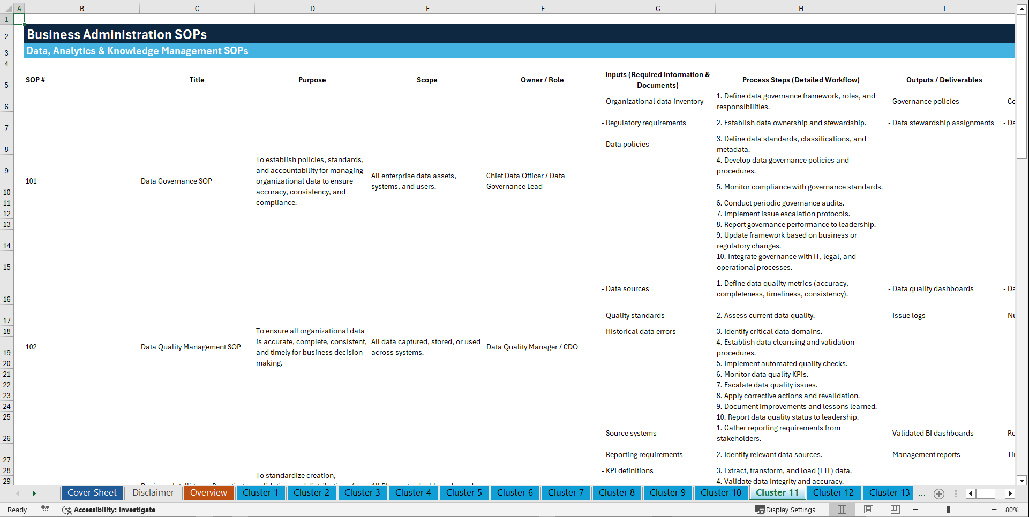Select the Cover Sheet tab
Image resolution: width=1029 pixels, height=517 pixels.
point(92,493)
